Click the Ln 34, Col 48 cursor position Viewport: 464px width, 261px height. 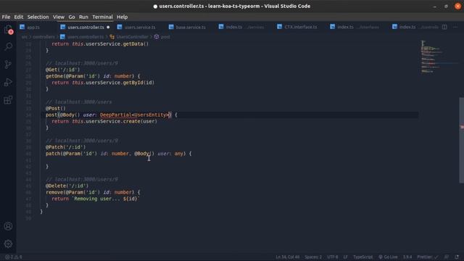coord(288,257)
